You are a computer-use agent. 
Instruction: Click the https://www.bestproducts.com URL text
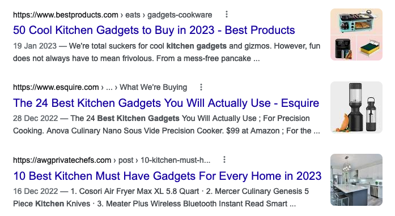coord(66,15)
